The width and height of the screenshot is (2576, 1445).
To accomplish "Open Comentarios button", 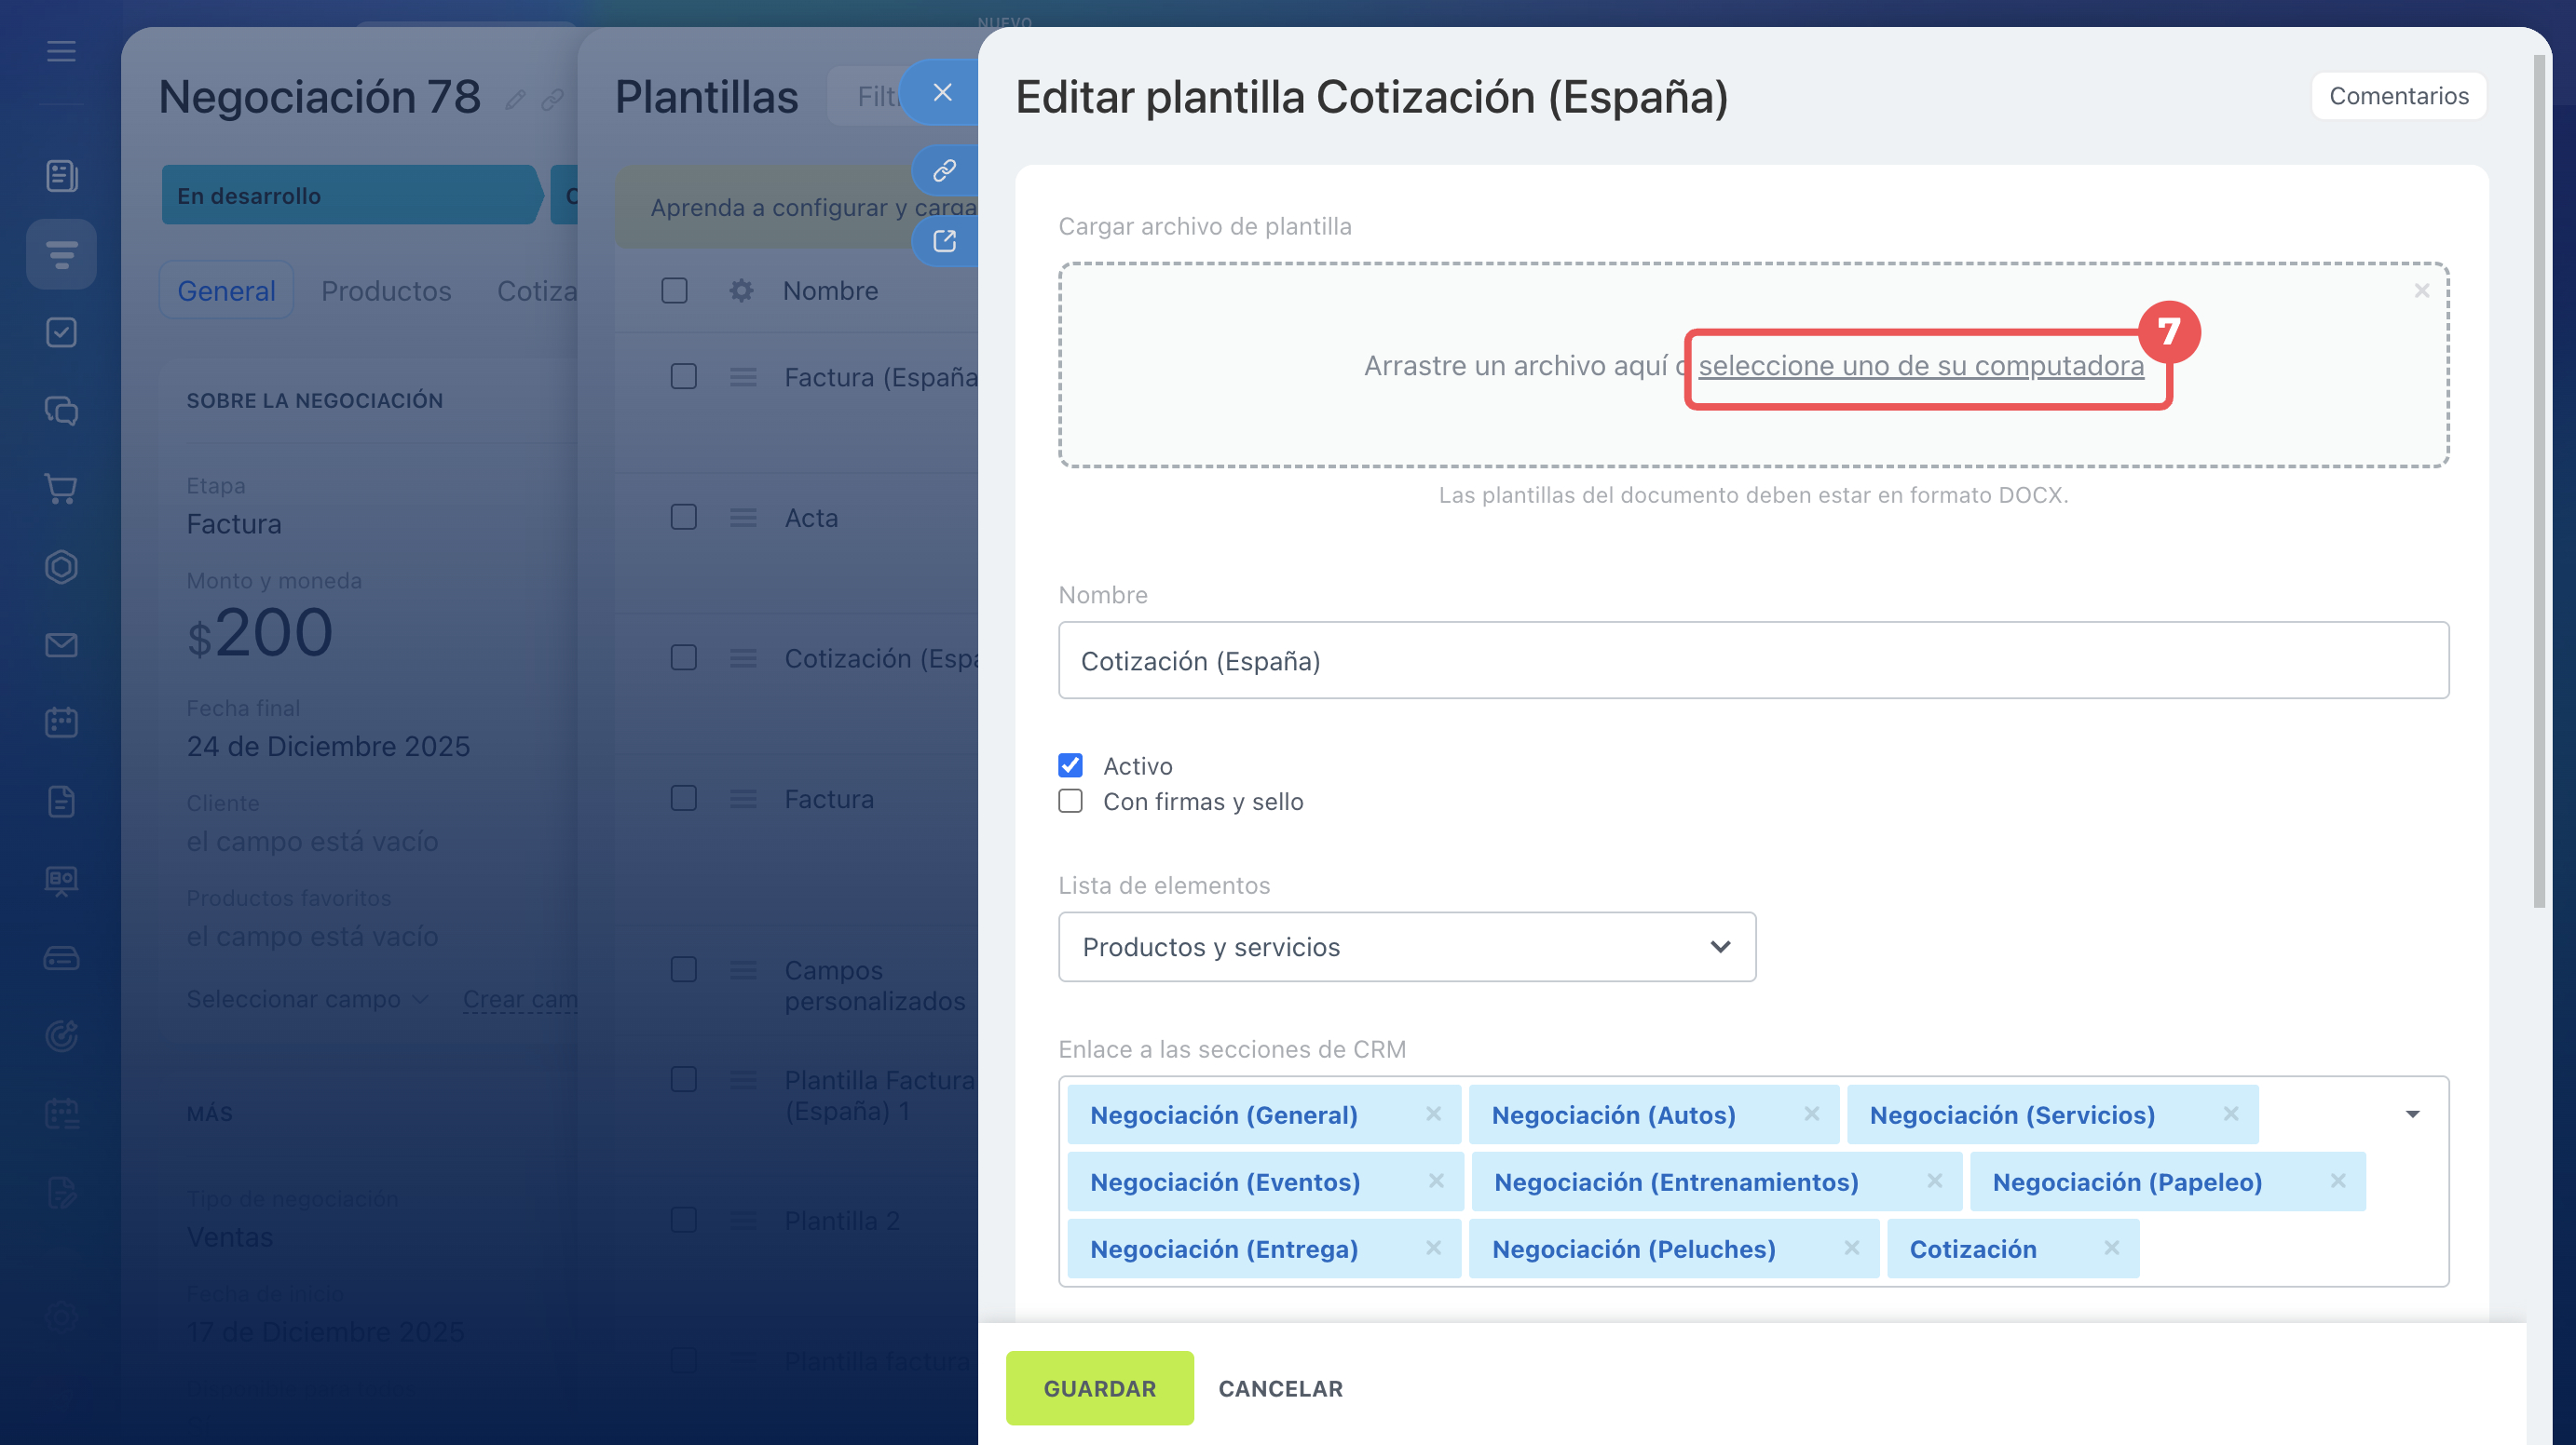I will point(2398,96).
